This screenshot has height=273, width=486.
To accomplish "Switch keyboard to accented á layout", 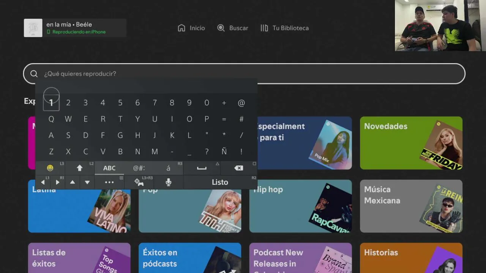I will tap(169, 168).
